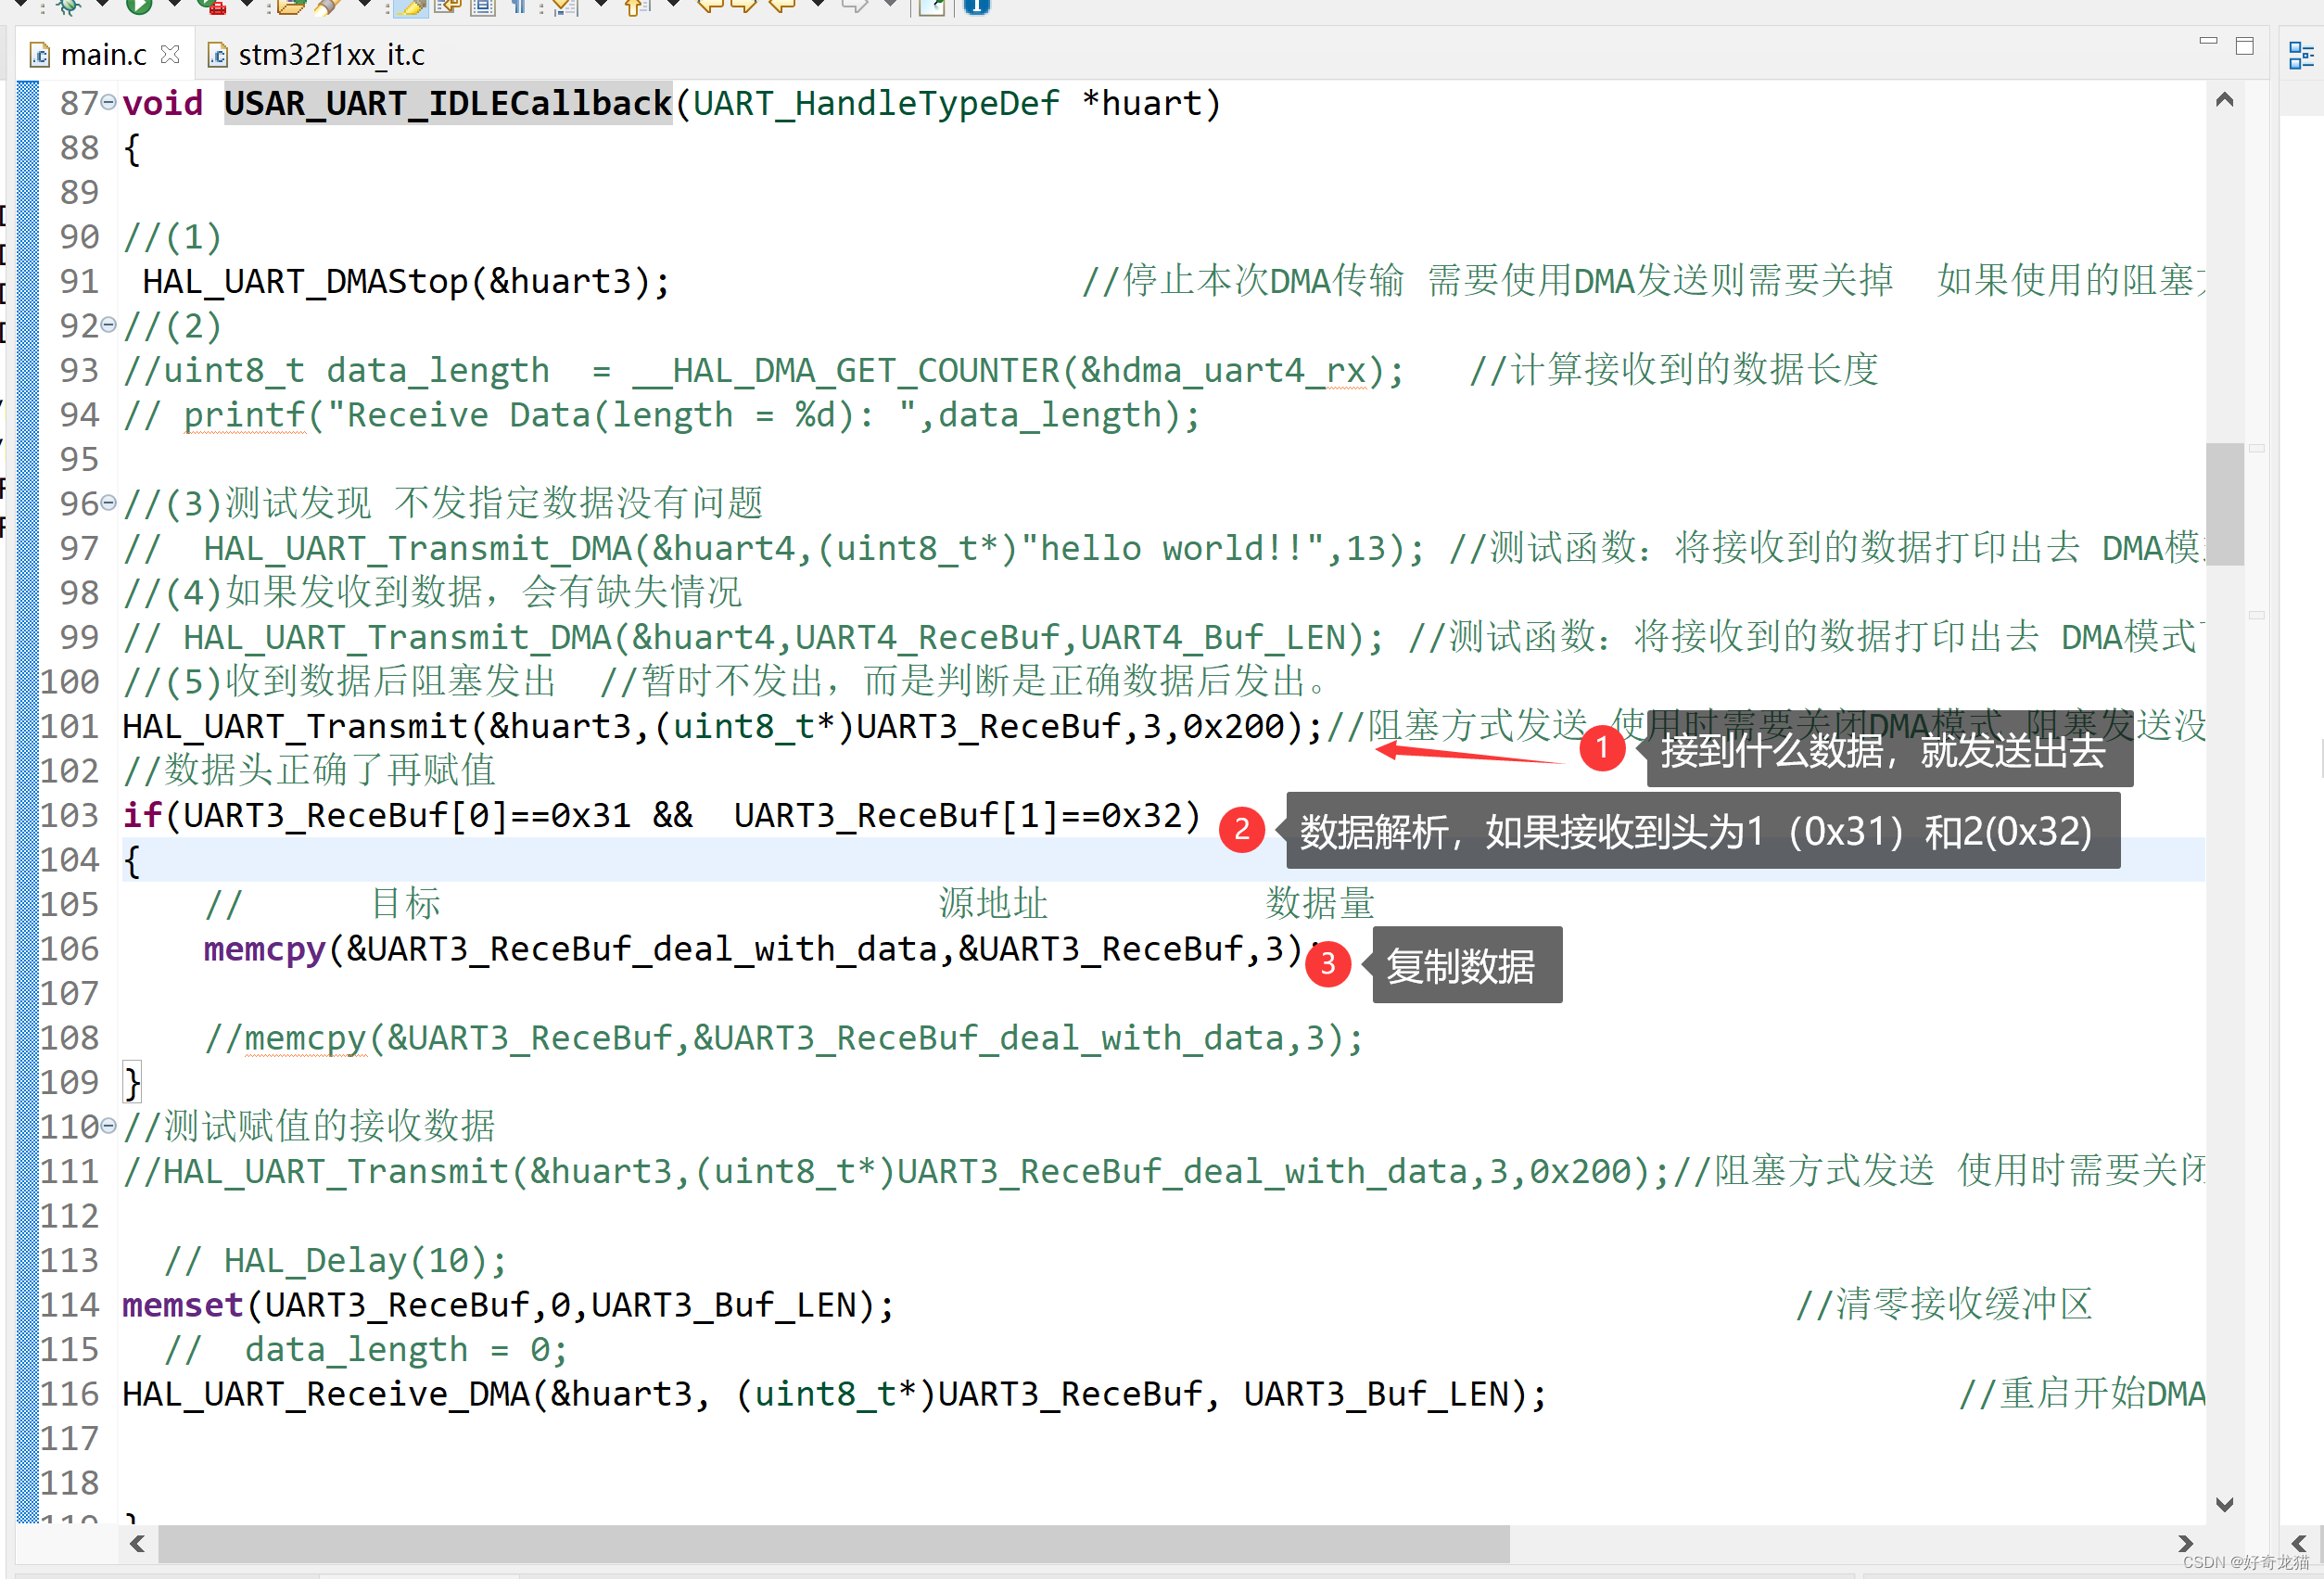
Task: Open the Outline view icon
Action: (x=2300, y=56)
